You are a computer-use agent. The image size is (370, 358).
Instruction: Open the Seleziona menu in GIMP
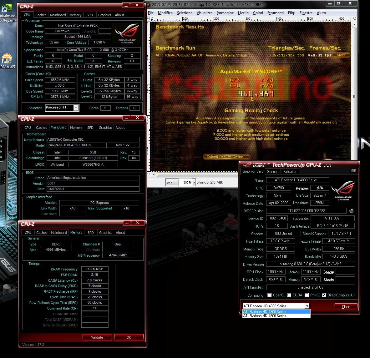click(x=185, y=13)
